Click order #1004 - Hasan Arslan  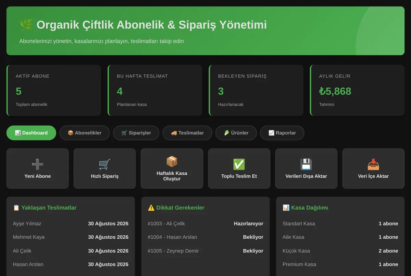(x=172, y=237)
